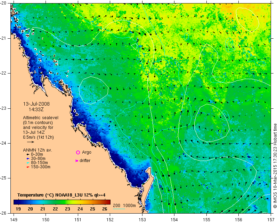Click latitude axis label -20
278x223 pixels.
click(x=3, y=3)
